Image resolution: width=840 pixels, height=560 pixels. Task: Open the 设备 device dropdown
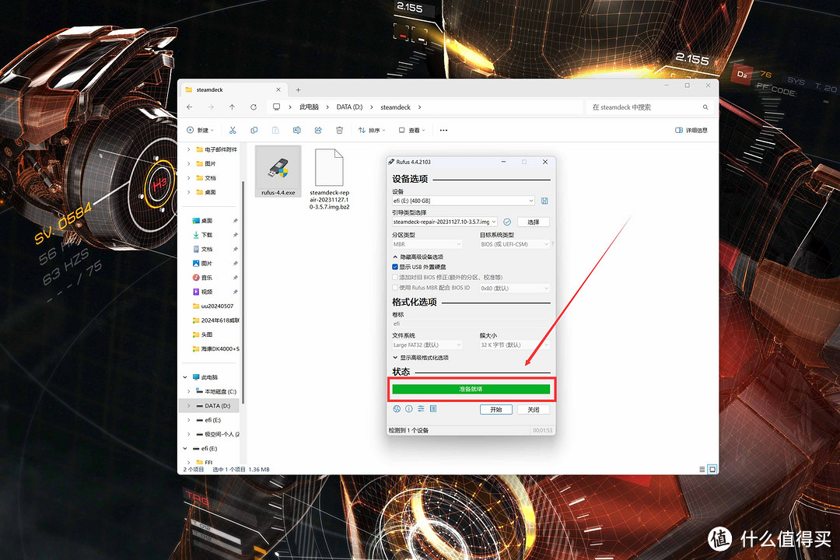[464, 201]
